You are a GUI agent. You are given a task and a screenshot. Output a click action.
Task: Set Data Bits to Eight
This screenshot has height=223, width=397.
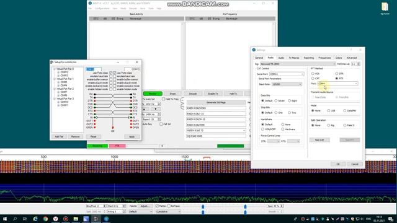[x=289, y=100]
